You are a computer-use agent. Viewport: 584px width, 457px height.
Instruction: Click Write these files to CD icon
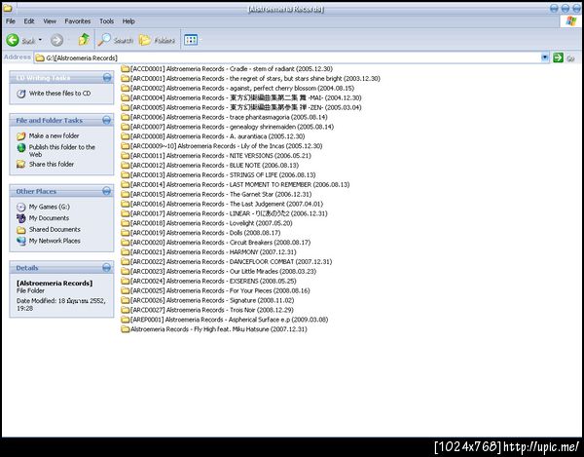point(21,94)
